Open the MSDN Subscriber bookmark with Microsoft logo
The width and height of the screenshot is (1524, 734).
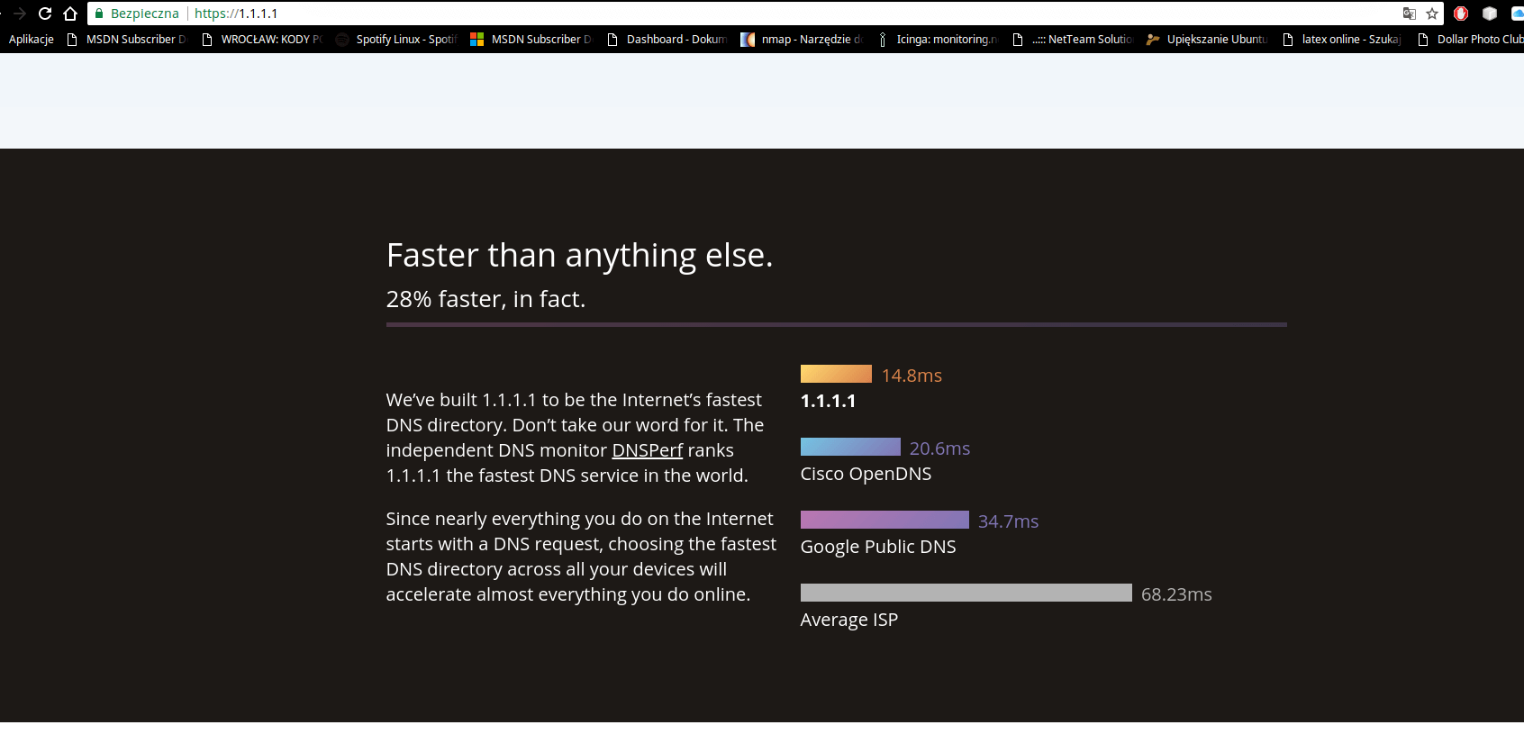click(531, 40)
